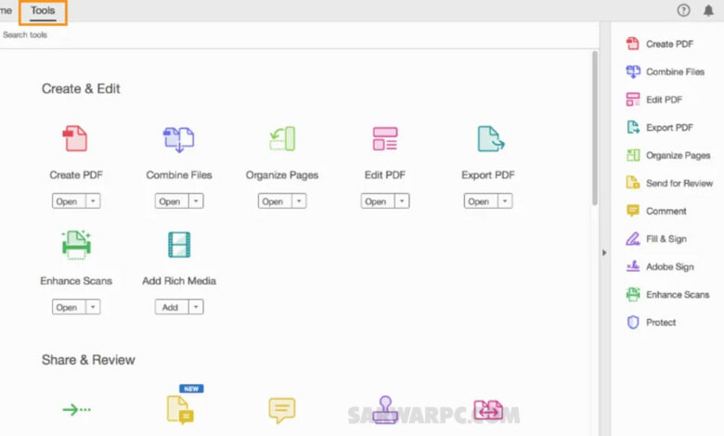724x436 pixels.
Task: Click the Open button under Combine Files
Action: coord(172,201)
